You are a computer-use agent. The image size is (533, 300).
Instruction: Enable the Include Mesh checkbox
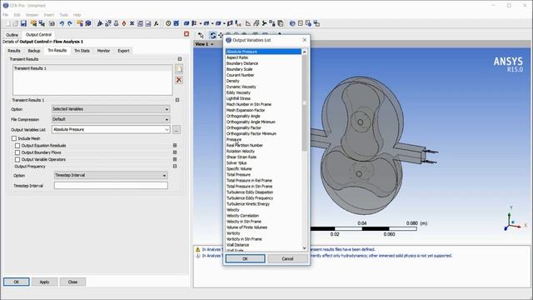click(14, 138)
